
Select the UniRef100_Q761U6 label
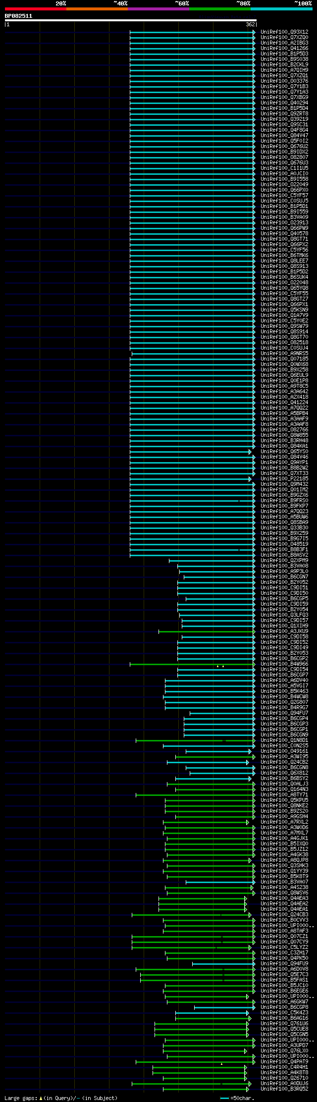pyautogui.click(x=284, y=1024)
